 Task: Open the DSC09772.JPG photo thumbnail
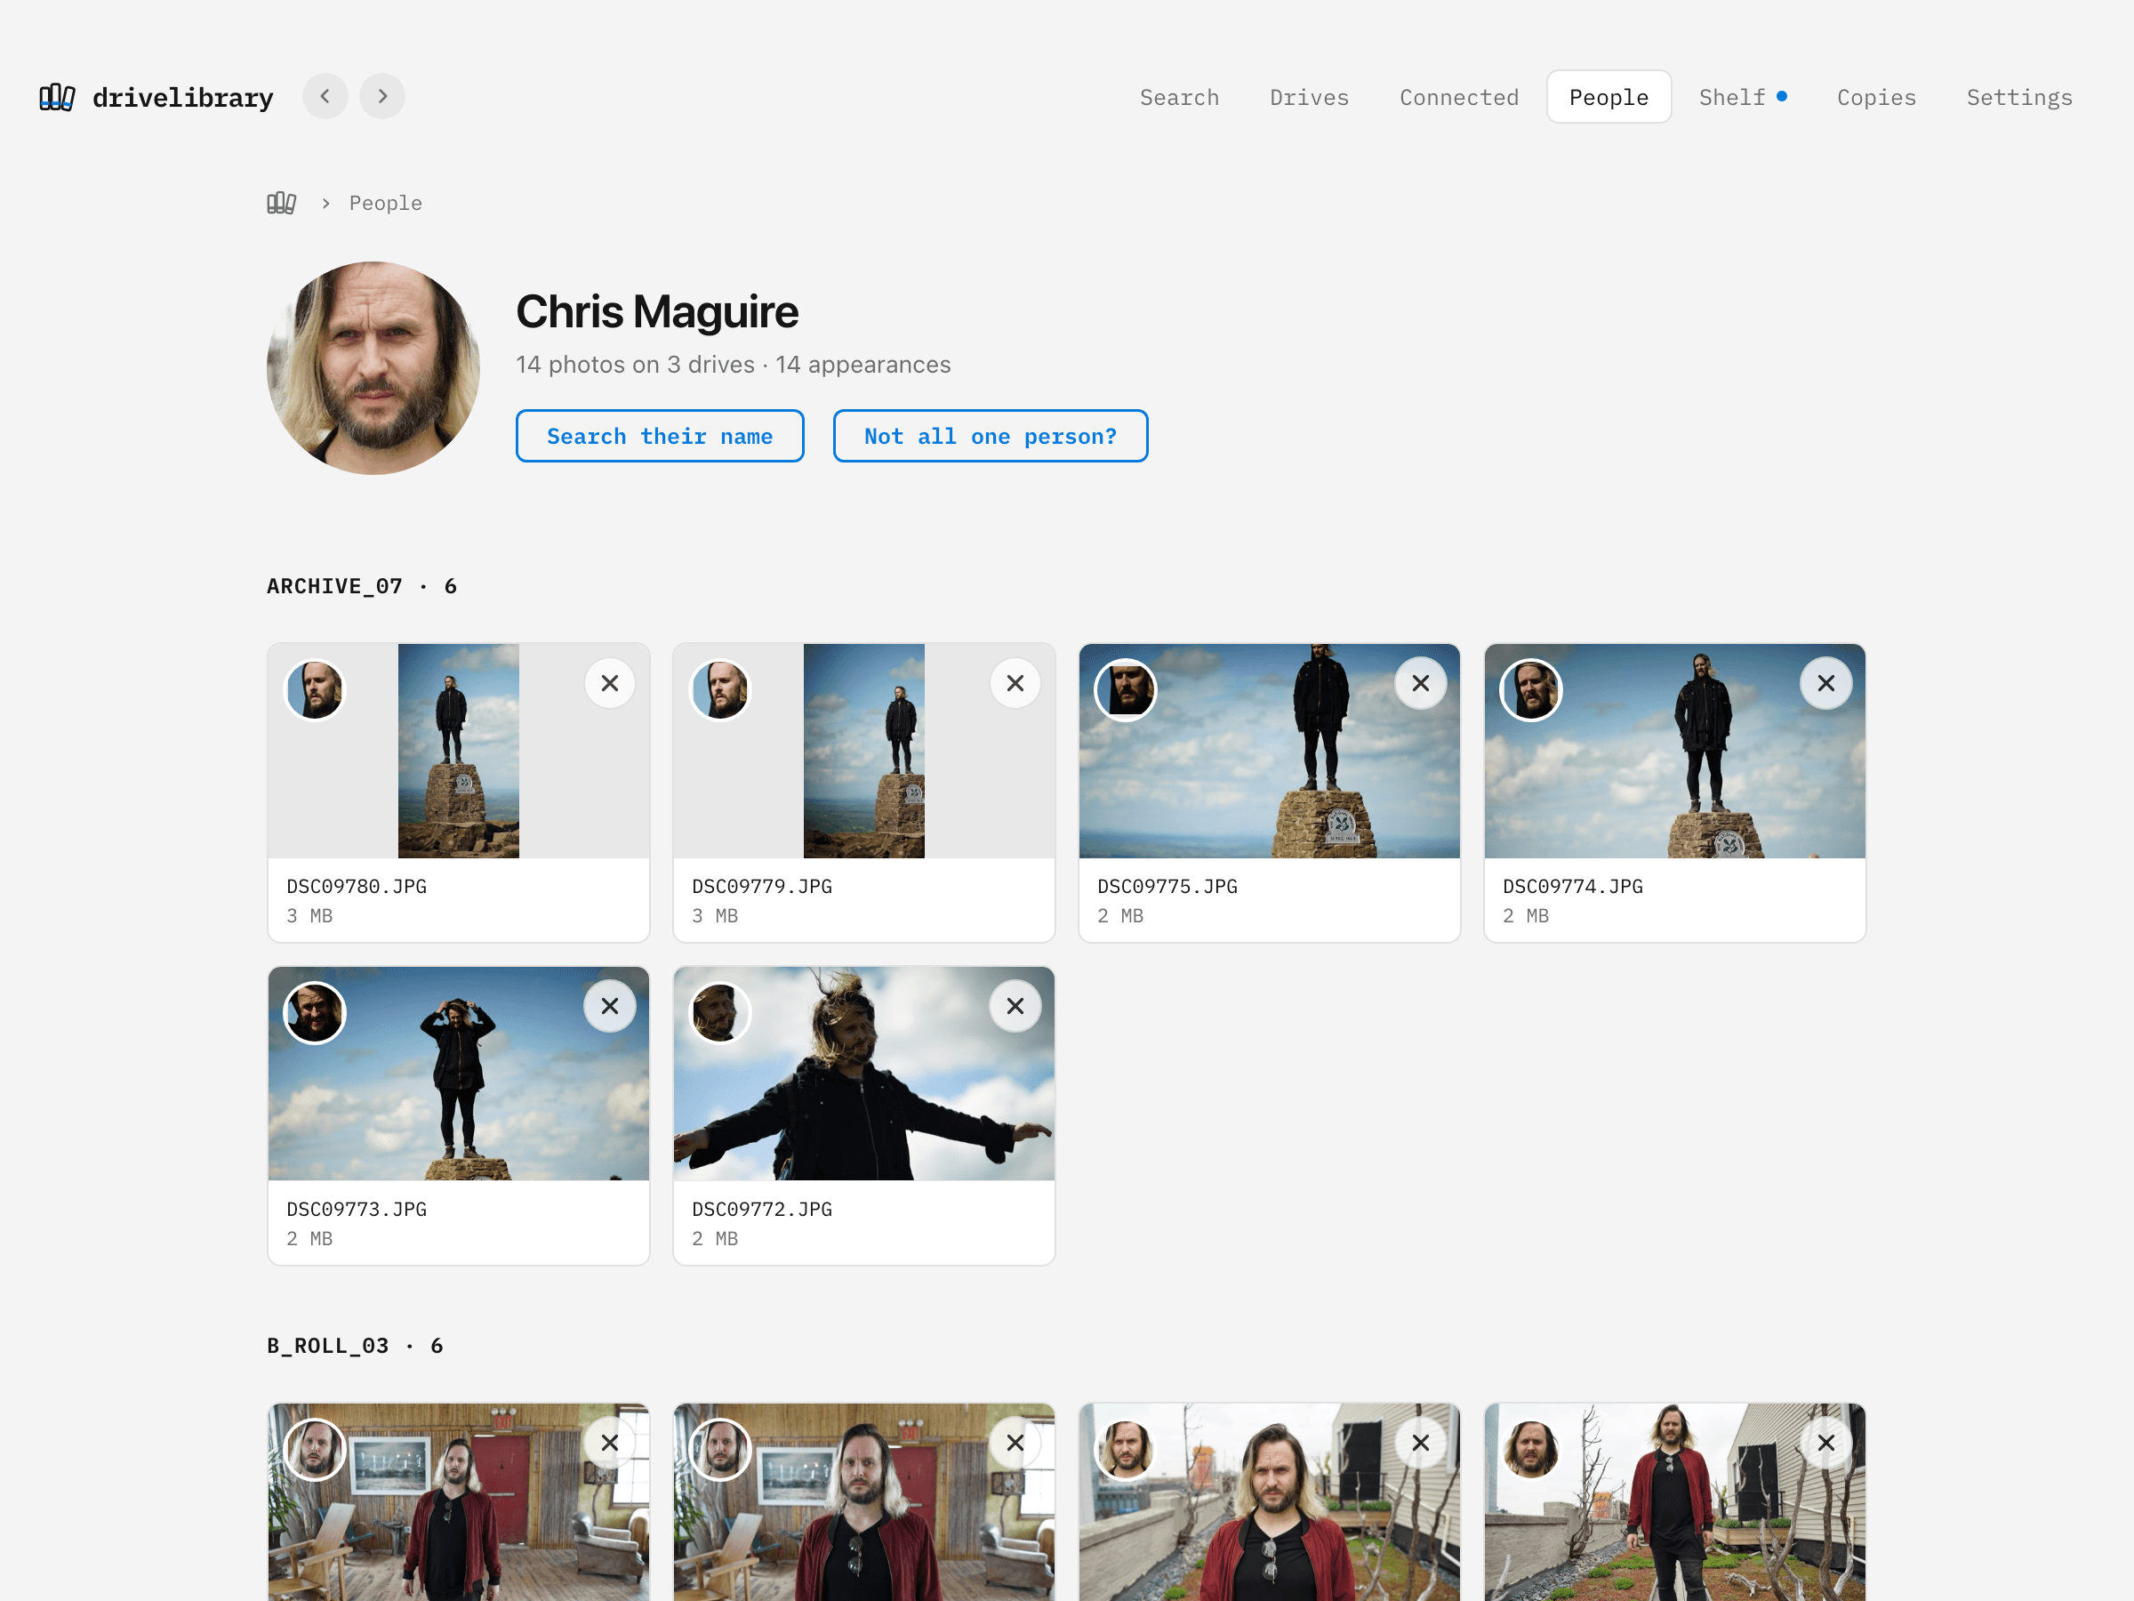coord(863,1074)
